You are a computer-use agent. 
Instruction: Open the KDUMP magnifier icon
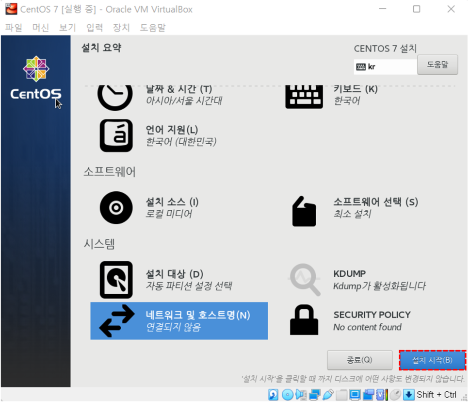coord(305,280)
